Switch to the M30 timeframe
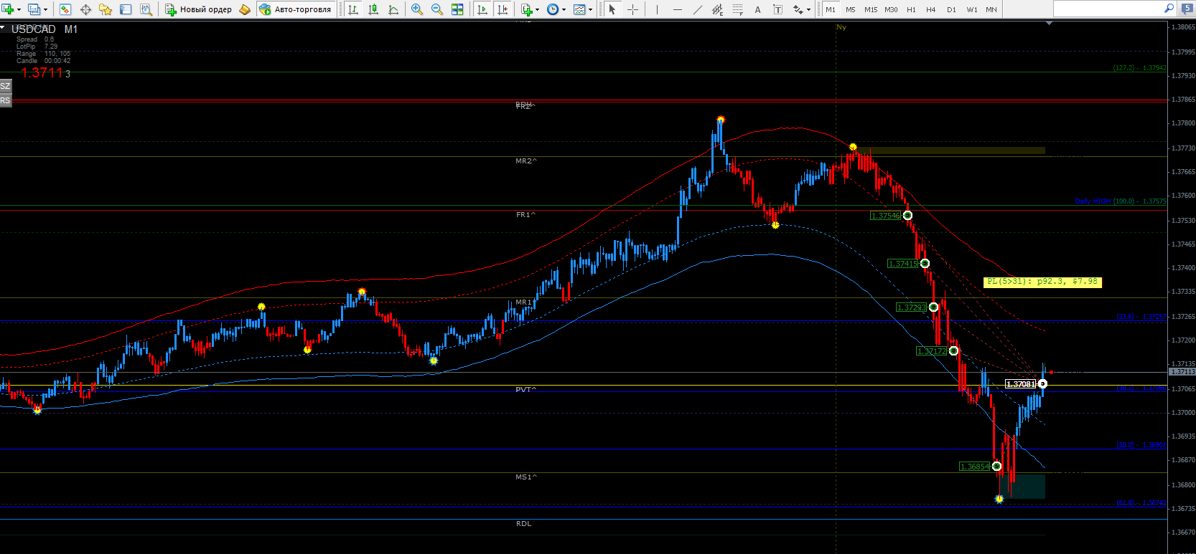 pyautogui.click(x=891, y=9)
